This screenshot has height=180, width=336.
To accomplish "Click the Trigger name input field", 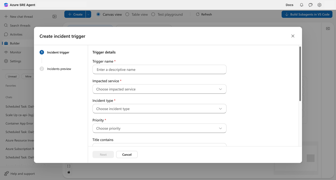I will click(x=159, y=69).
